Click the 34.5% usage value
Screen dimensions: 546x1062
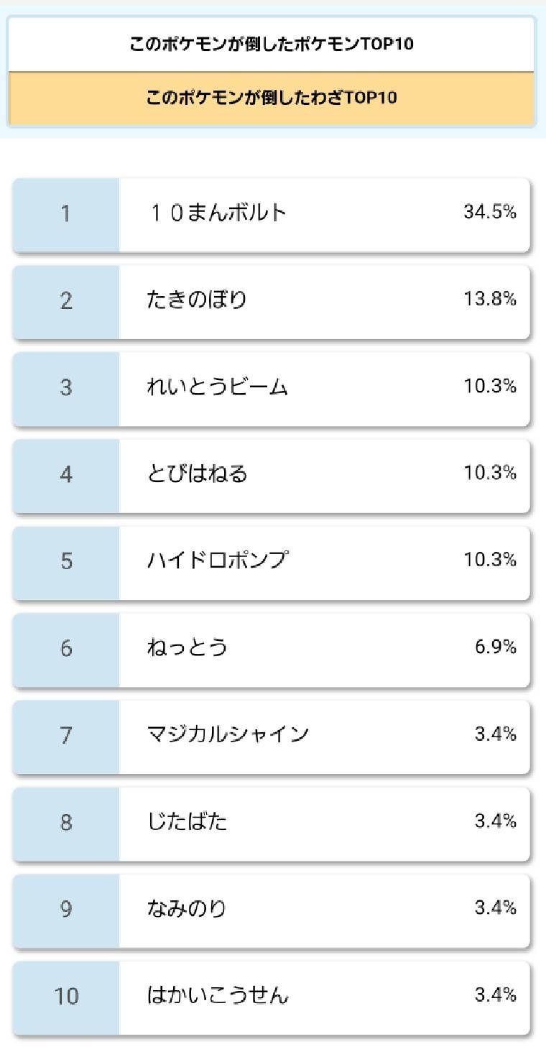click(x=490, y=212)
